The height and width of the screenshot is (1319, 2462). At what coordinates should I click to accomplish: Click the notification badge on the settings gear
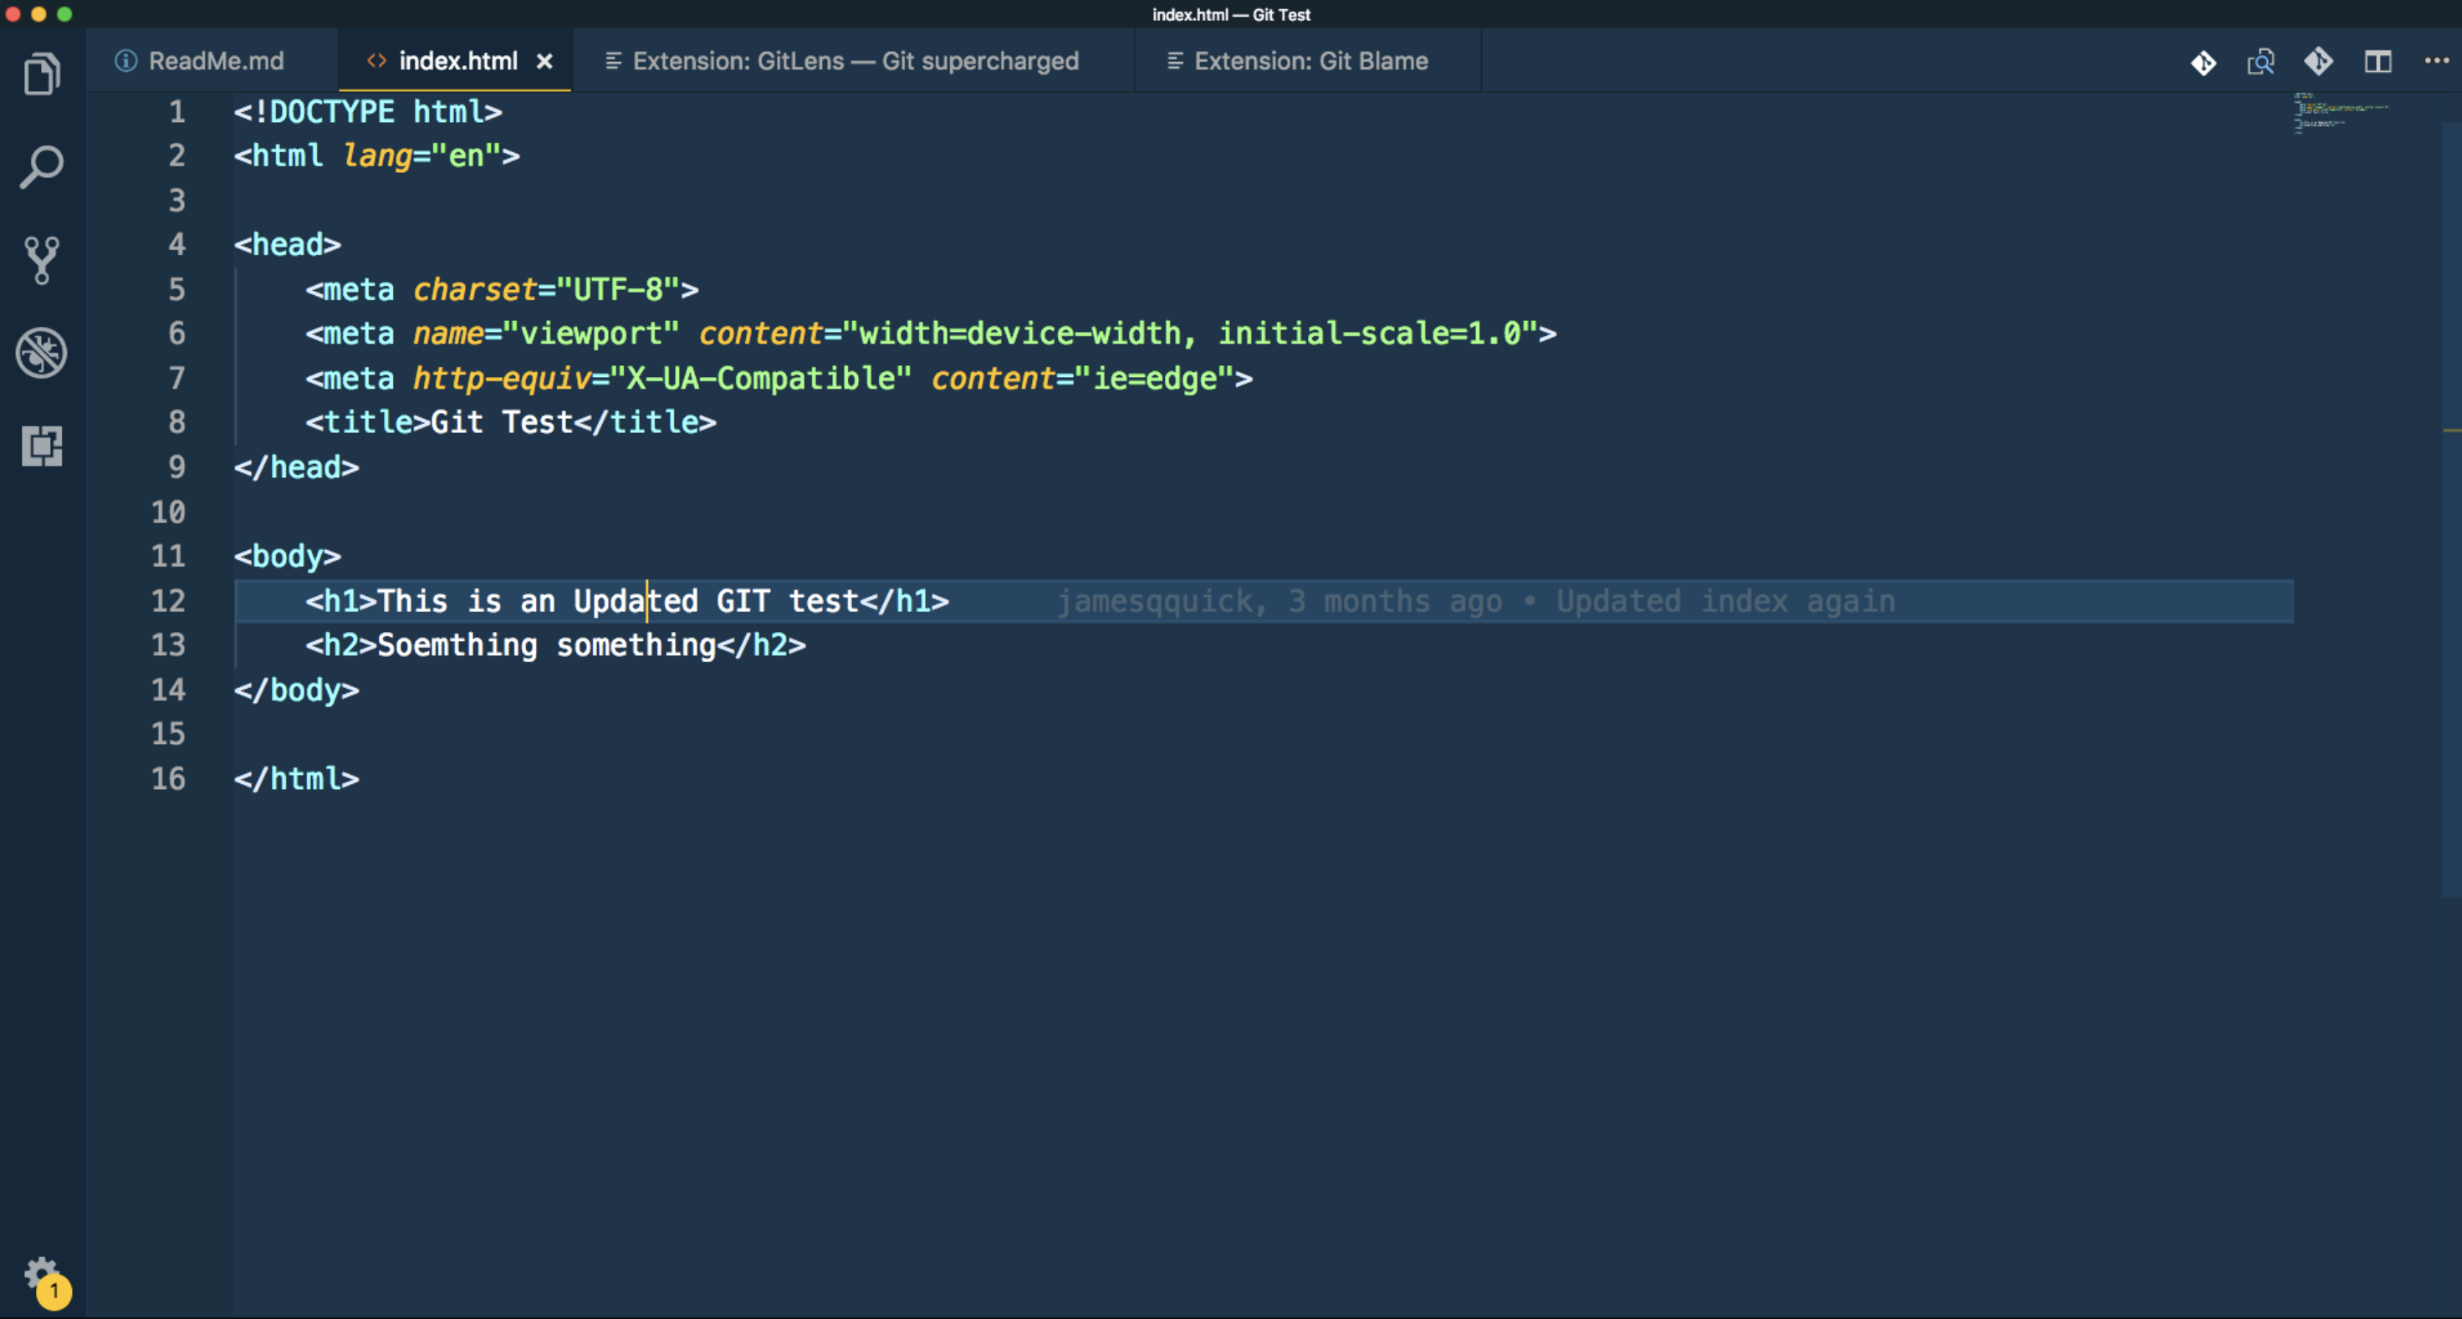[54, 1292]
